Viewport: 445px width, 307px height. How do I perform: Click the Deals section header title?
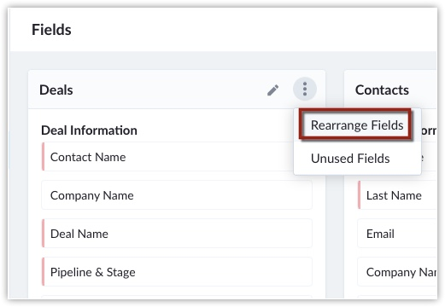(56, 90)
